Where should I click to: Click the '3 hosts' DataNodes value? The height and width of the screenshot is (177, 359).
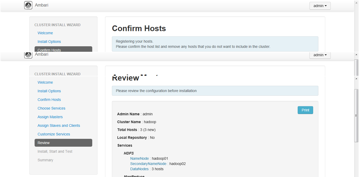157,169
